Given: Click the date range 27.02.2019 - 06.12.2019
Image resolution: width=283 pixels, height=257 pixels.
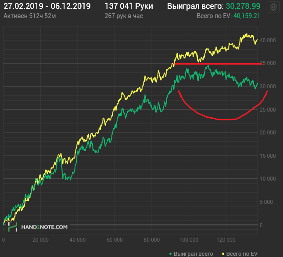Looking at the screenshot, I should [47, 6].
